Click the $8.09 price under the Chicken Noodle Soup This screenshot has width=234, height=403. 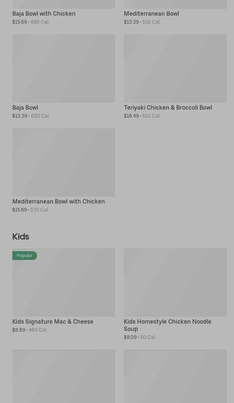click(130, 337)
